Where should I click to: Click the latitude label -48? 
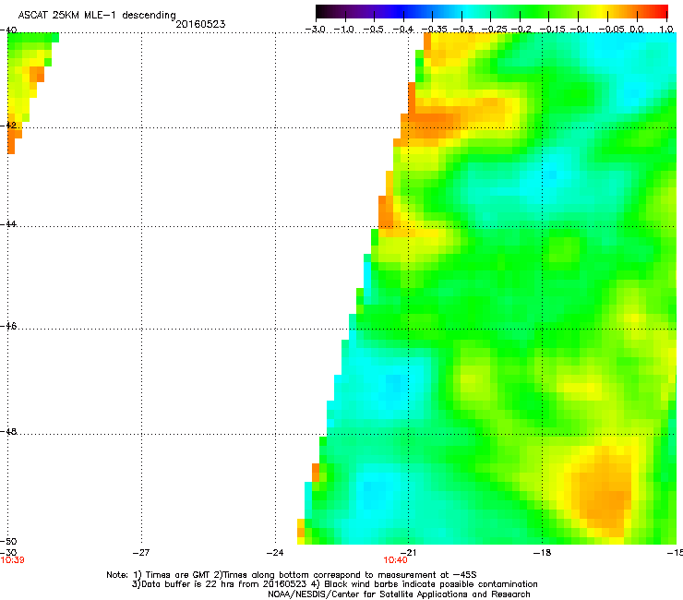pos(8,432)
